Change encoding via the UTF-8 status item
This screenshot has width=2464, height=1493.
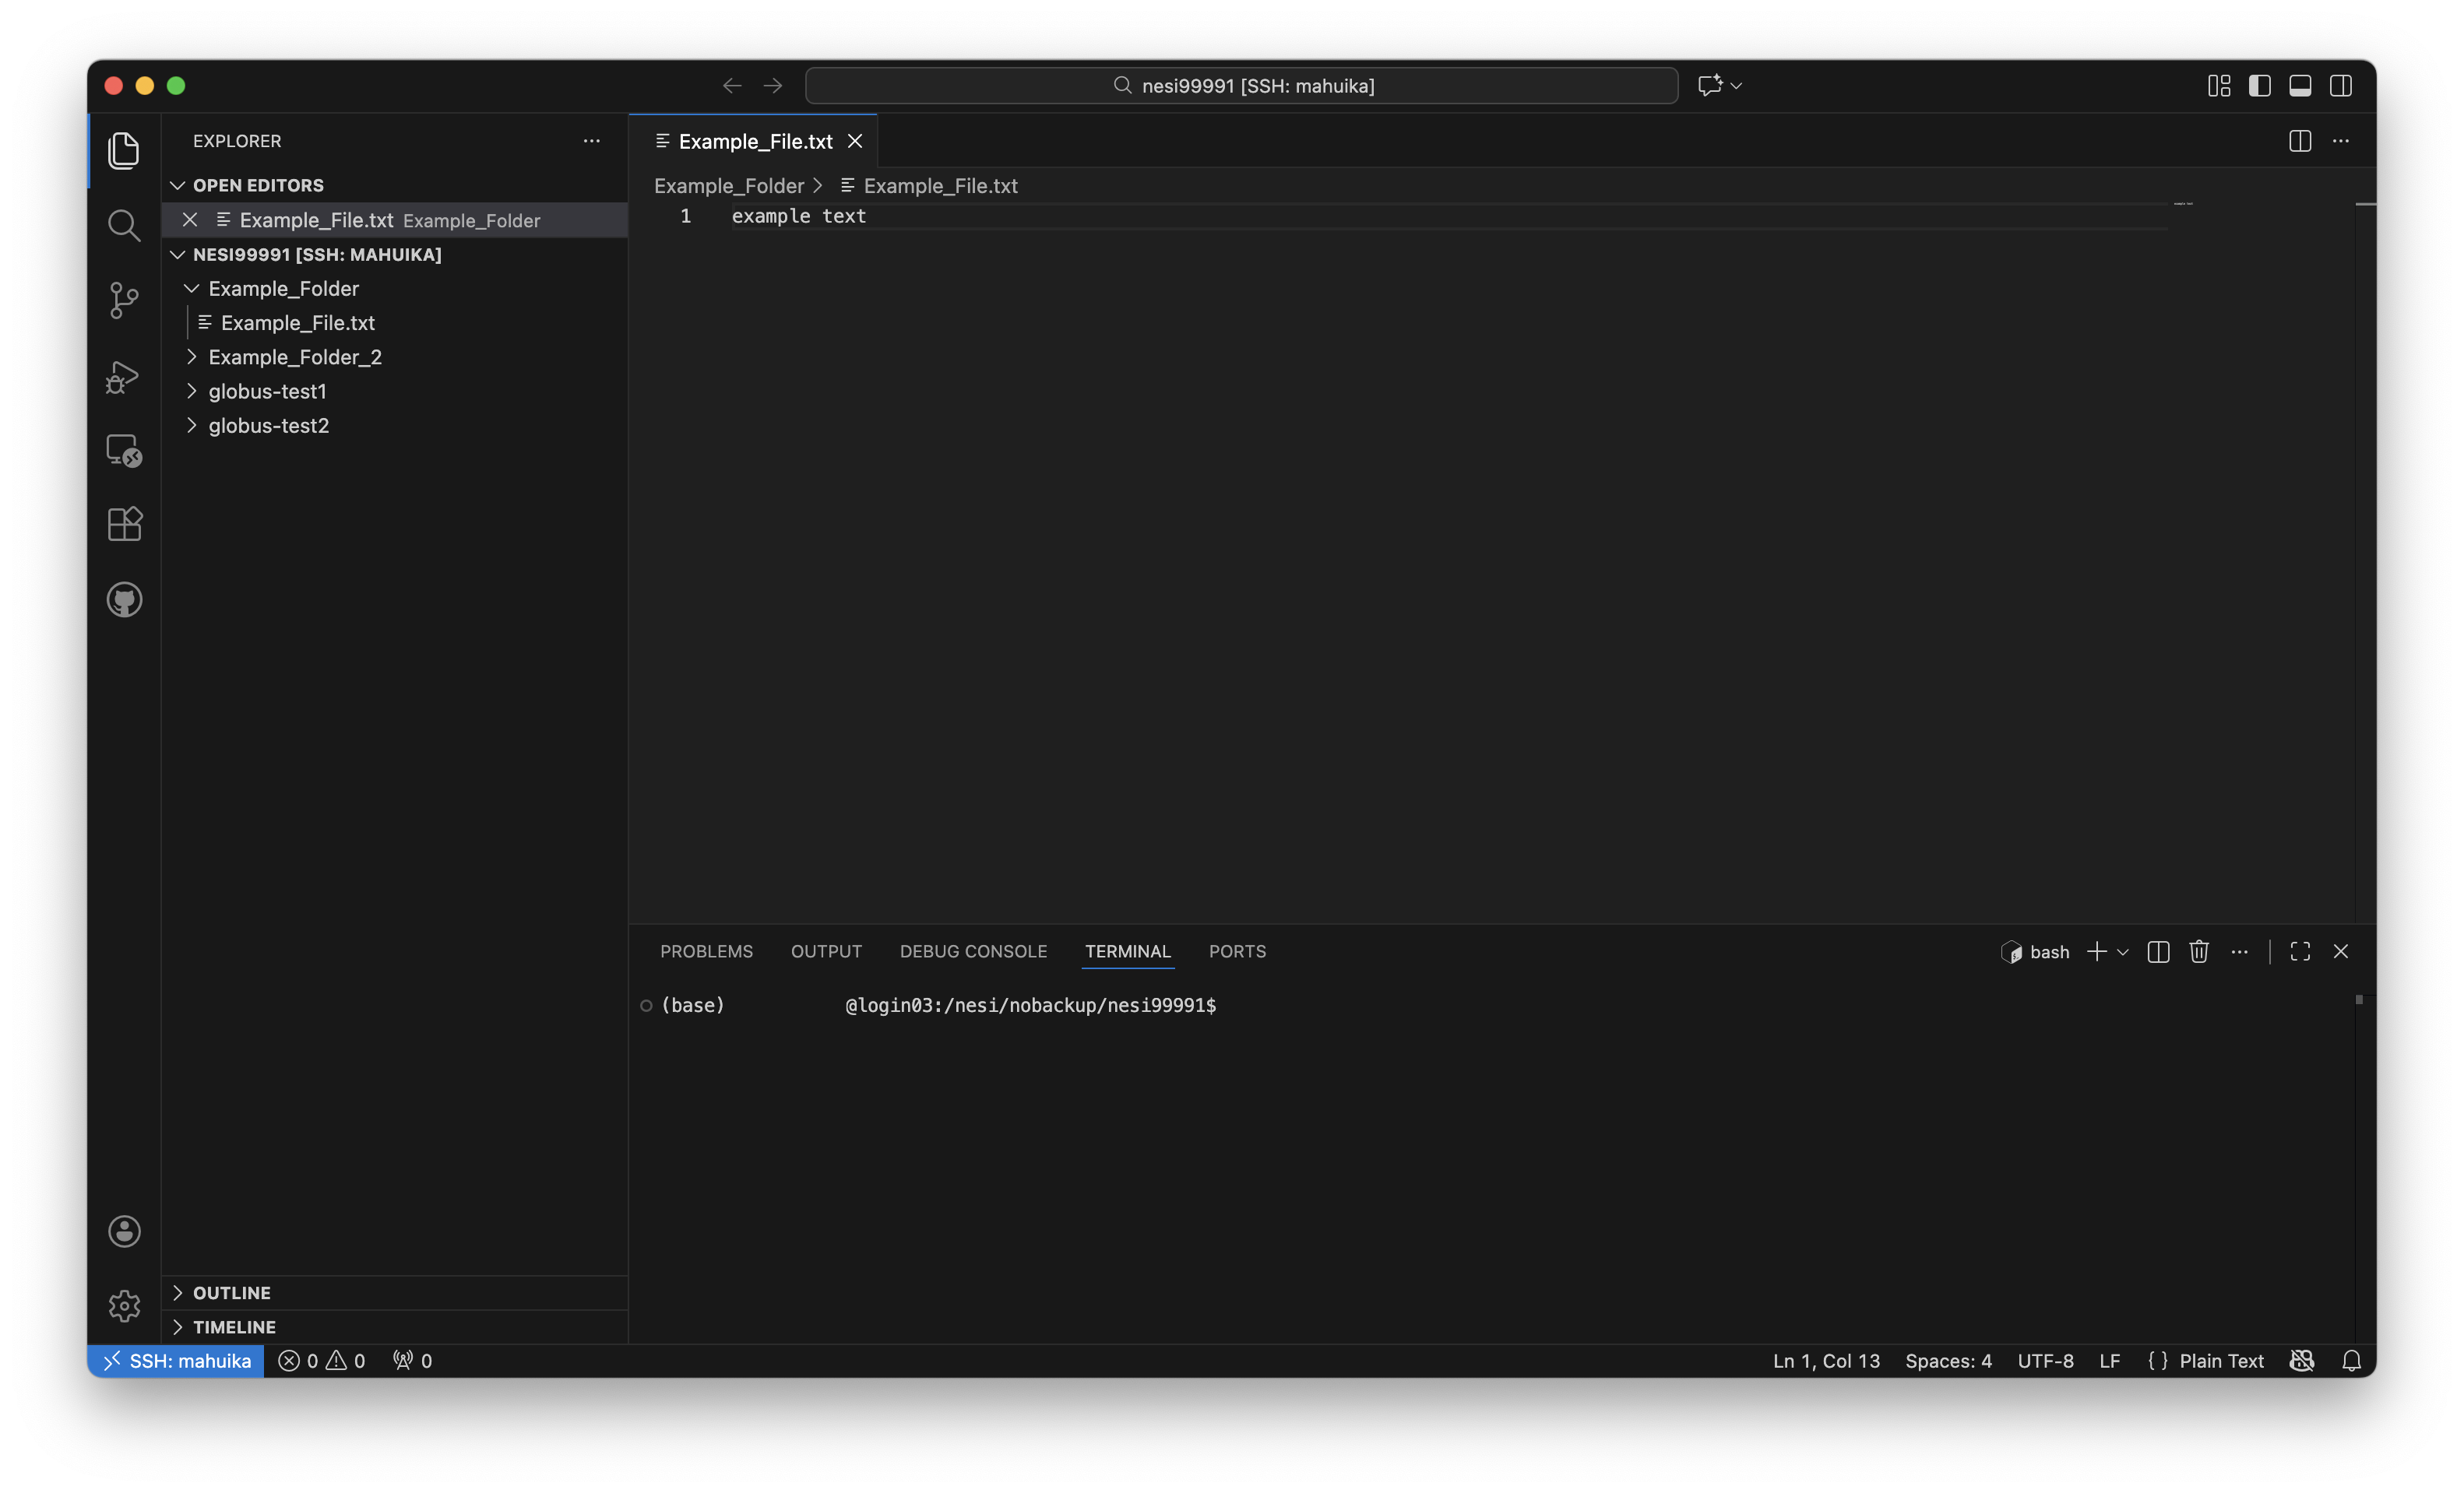click(2045, 1360)
